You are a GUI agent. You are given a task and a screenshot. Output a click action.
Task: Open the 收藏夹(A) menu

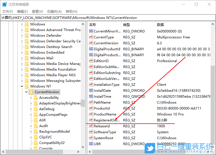[x=54, y=12]
